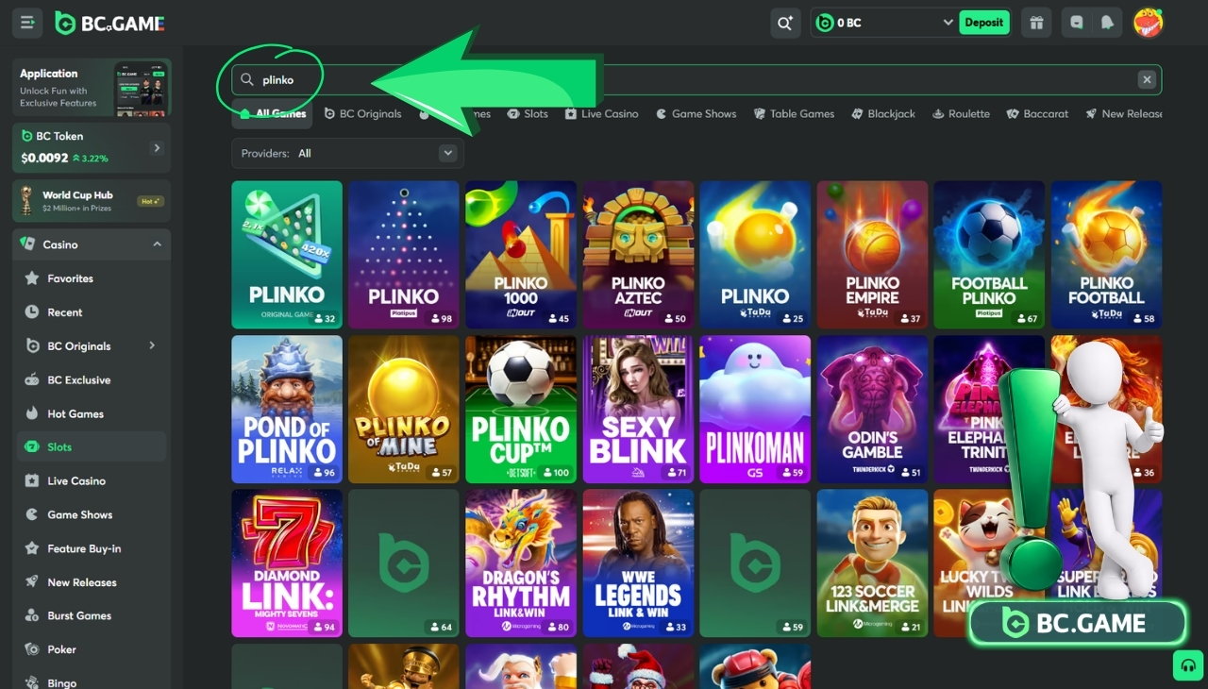
Task: Open Favorites in the sidebar
Action: pyautogui.click(x=92, y=278)
